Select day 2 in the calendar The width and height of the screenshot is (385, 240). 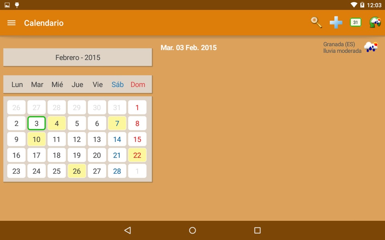click(16, 123)
